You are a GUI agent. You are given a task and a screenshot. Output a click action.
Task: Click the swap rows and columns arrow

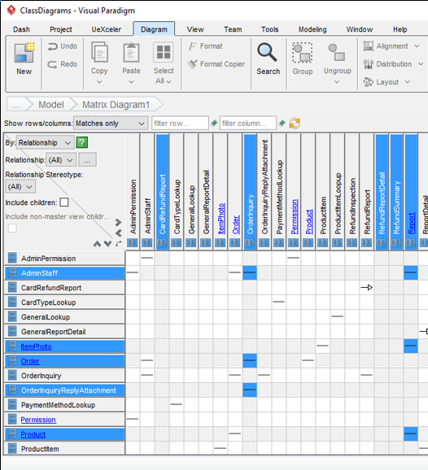119,243
